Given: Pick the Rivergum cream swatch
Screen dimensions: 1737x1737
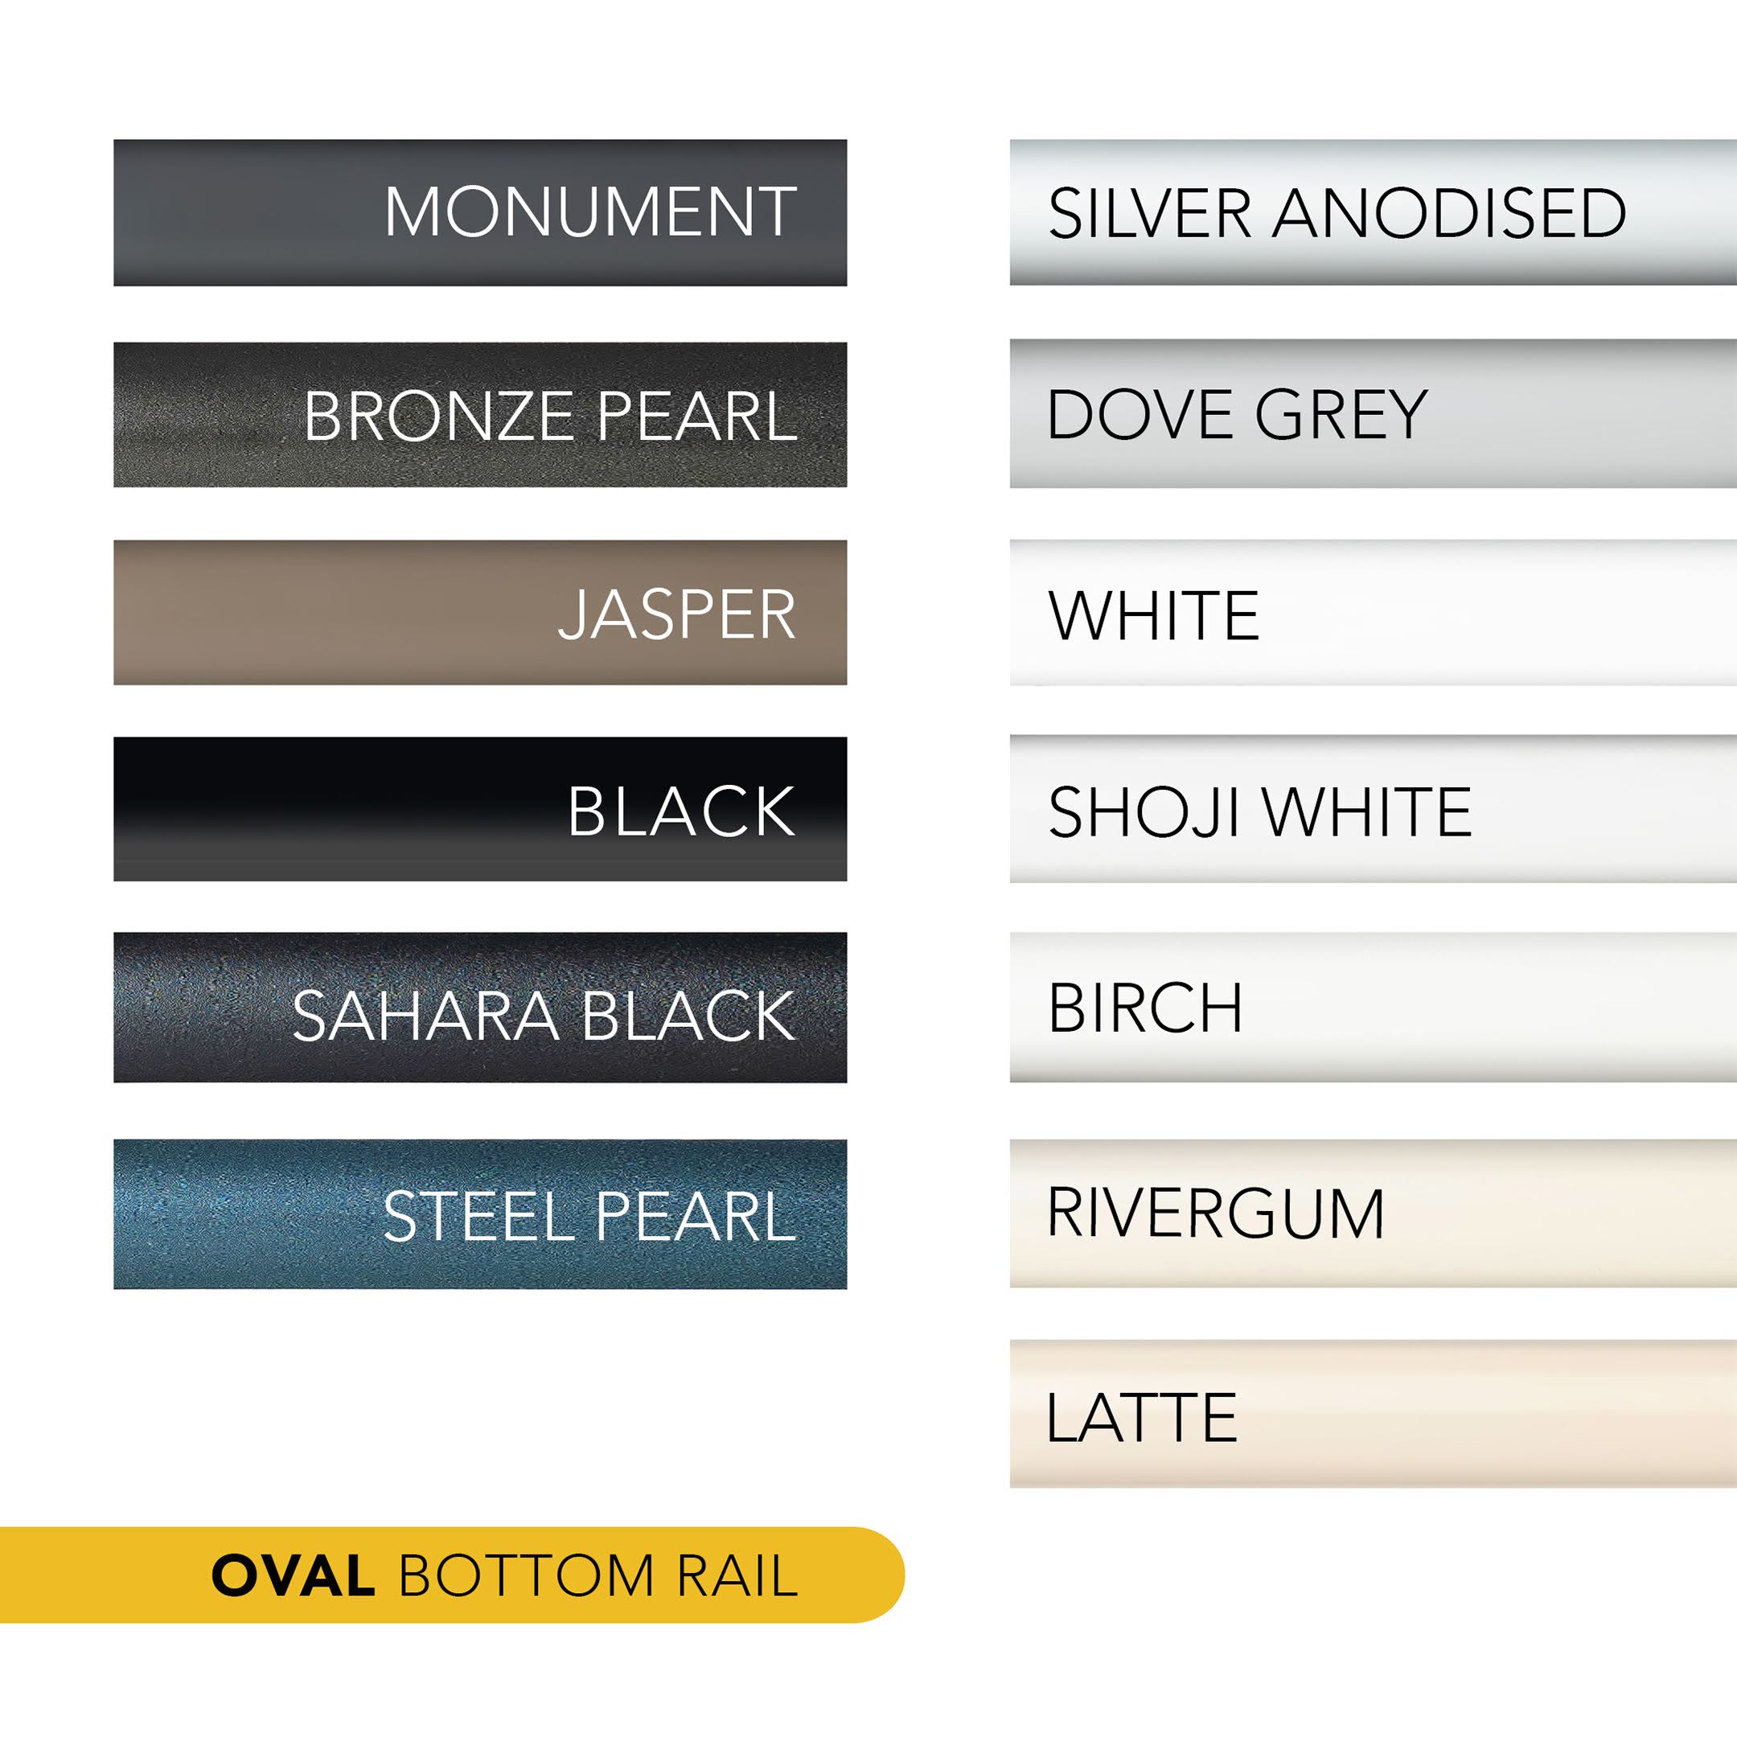Looking at the screenshot, I should tap(1372, 1213).
